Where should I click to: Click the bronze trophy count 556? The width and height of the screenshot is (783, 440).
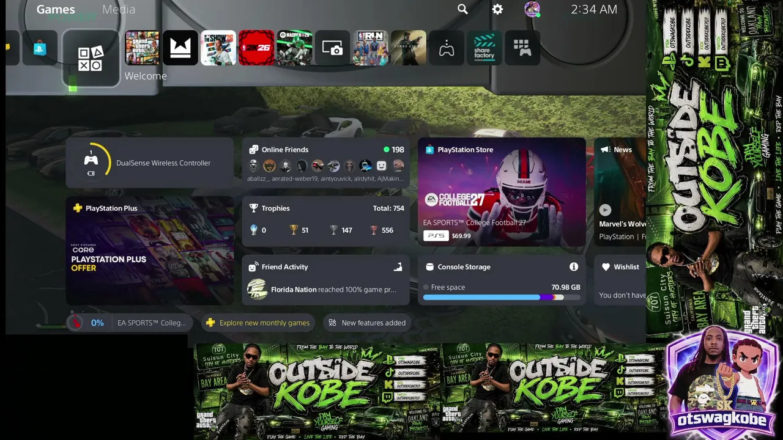click(382, 230)
